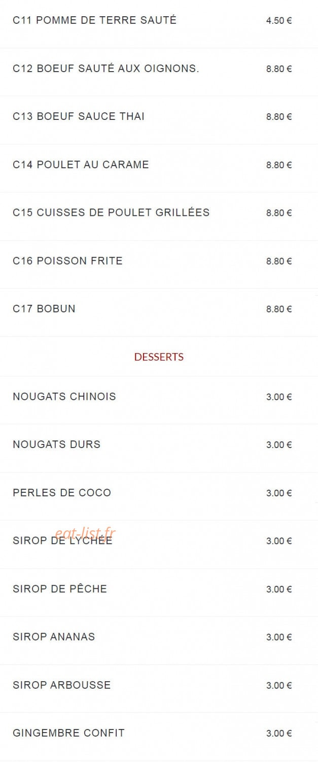The height and width of the screenshot is (762, 318).
Task: Open the Desserts section heading
Action: pos(159,357)
